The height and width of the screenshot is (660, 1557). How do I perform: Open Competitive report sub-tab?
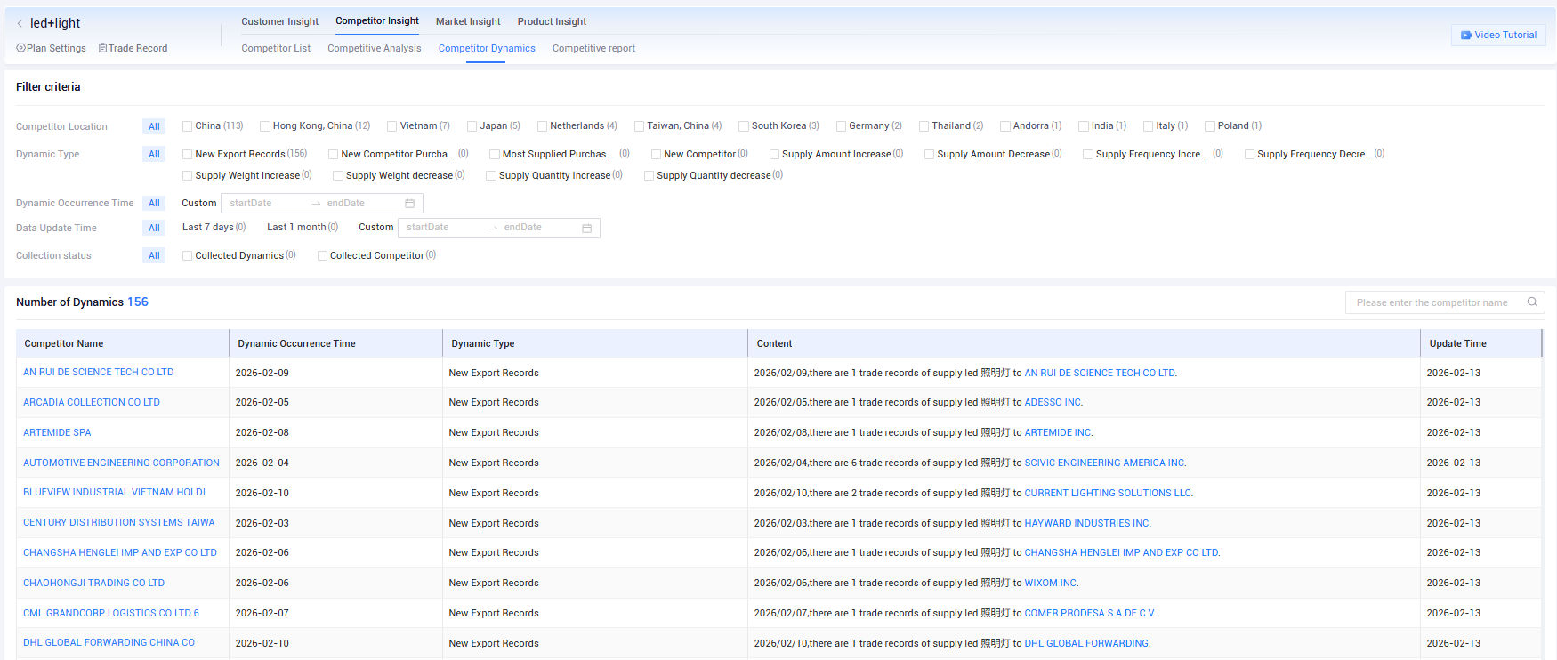(593, 48)
